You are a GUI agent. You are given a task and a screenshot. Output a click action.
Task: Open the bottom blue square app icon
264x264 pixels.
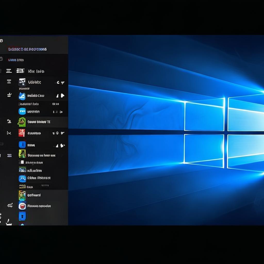[x=22, y=216]
